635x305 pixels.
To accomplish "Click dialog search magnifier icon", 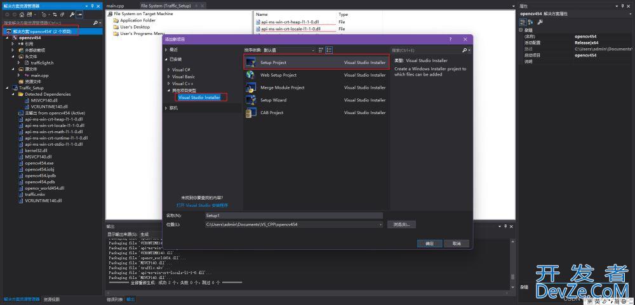I will point(465,50).
